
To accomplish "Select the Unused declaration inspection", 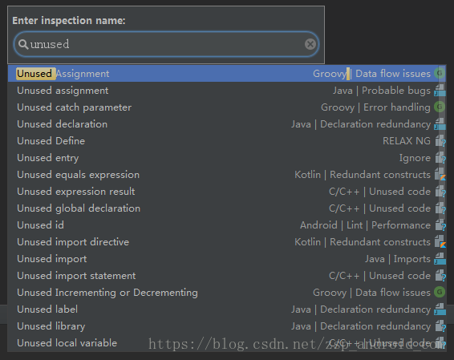I will click(227, 124).
